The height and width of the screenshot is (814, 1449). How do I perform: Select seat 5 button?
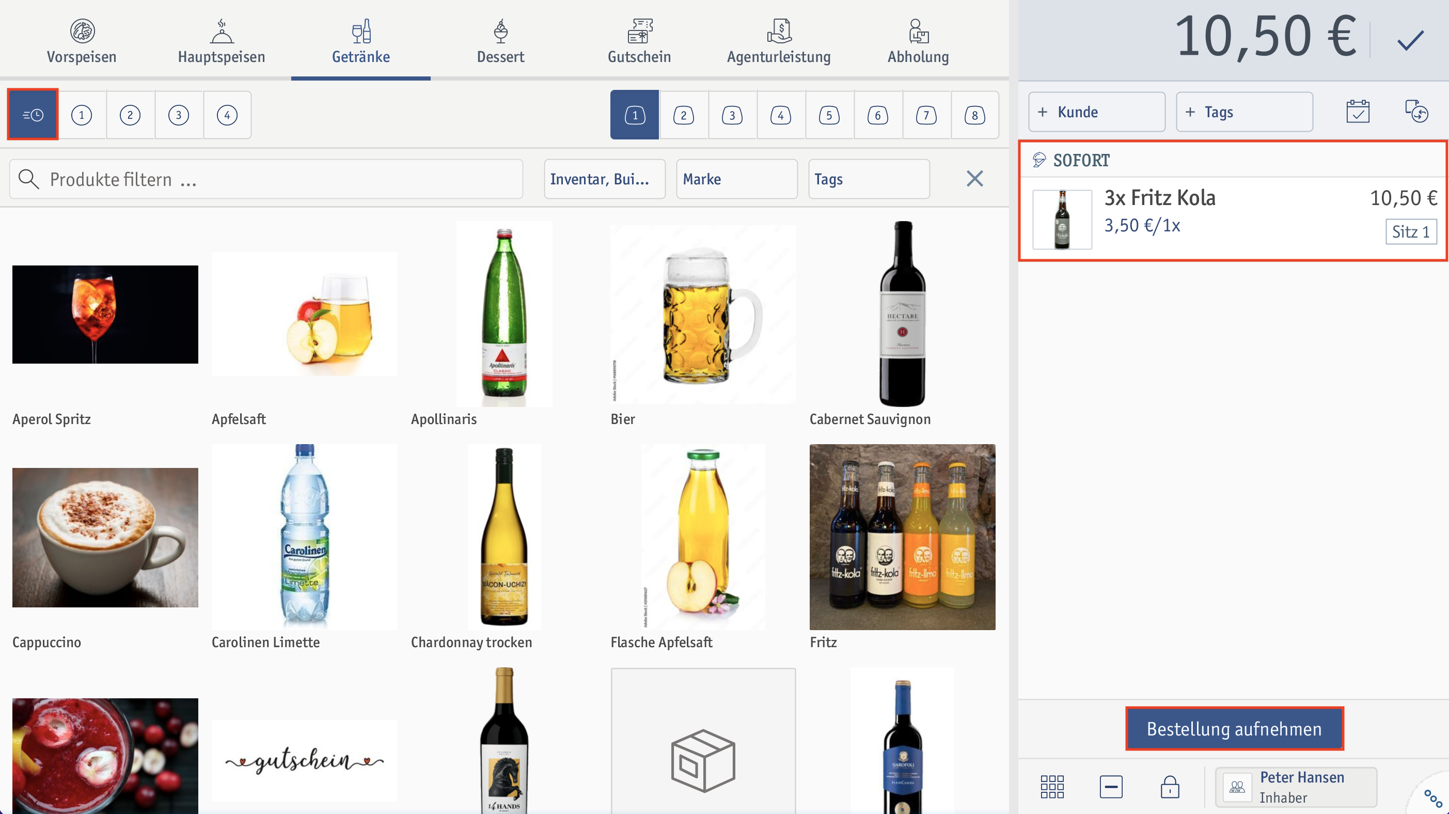tap(829, 115)
